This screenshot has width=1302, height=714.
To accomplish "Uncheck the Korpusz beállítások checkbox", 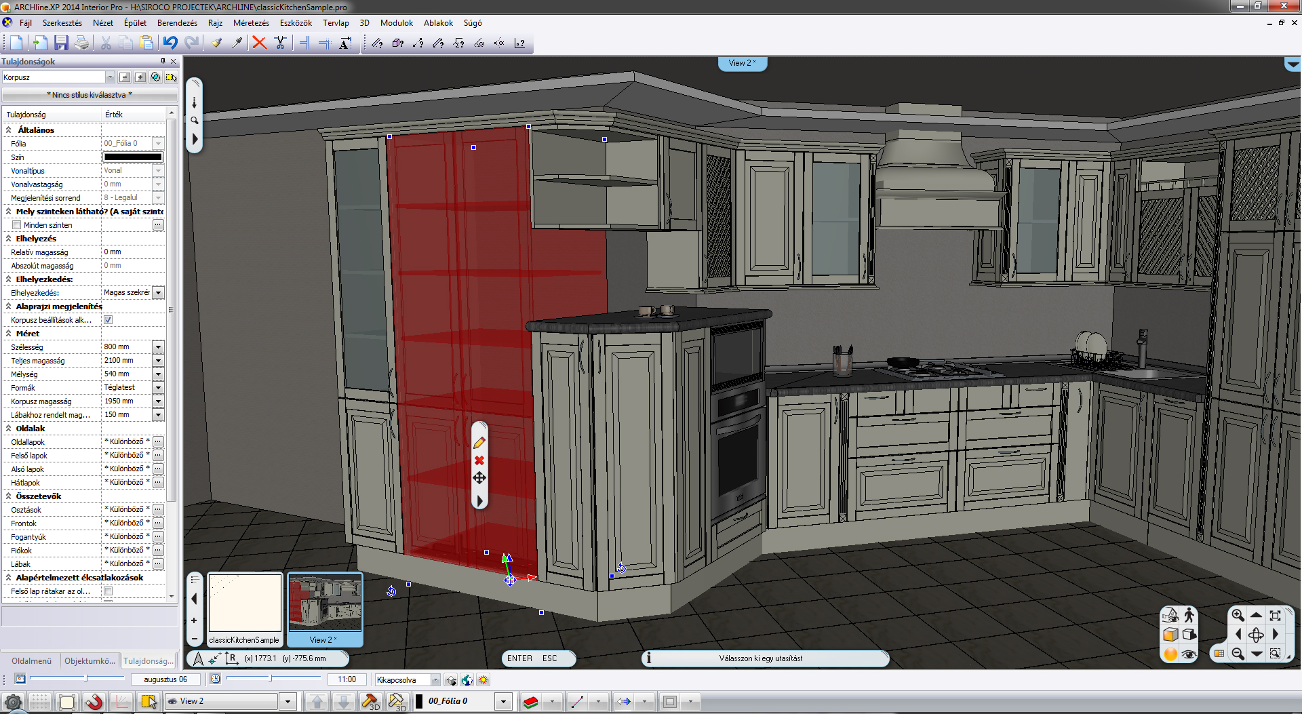I will click(108, 320).
